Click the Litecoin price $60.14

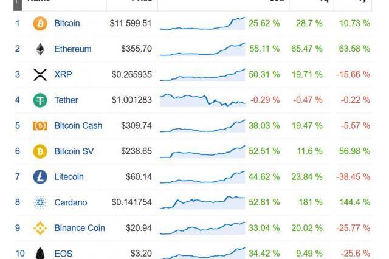(139, 177)
